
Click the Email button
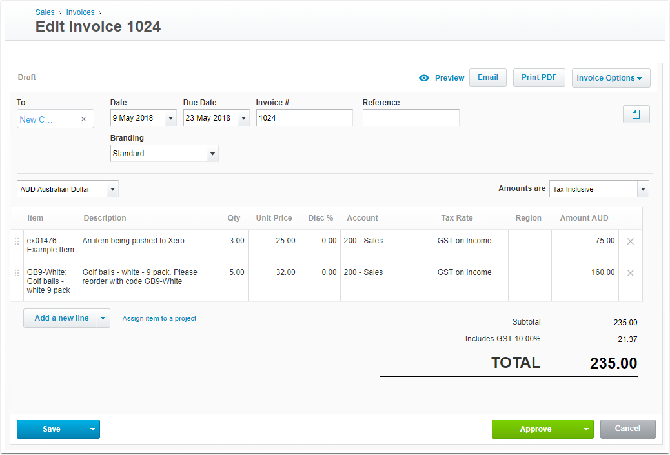(488, 77)
